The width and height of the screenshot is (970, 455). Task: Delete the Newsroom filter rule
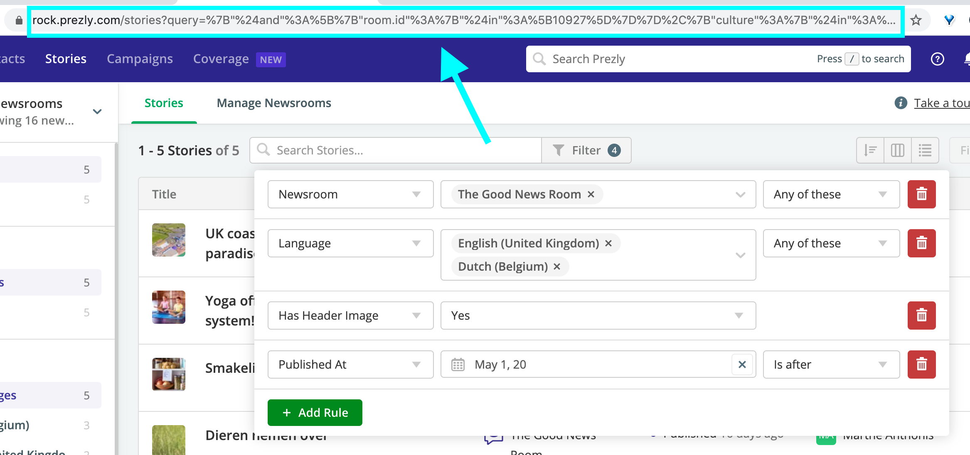point(921,194)
